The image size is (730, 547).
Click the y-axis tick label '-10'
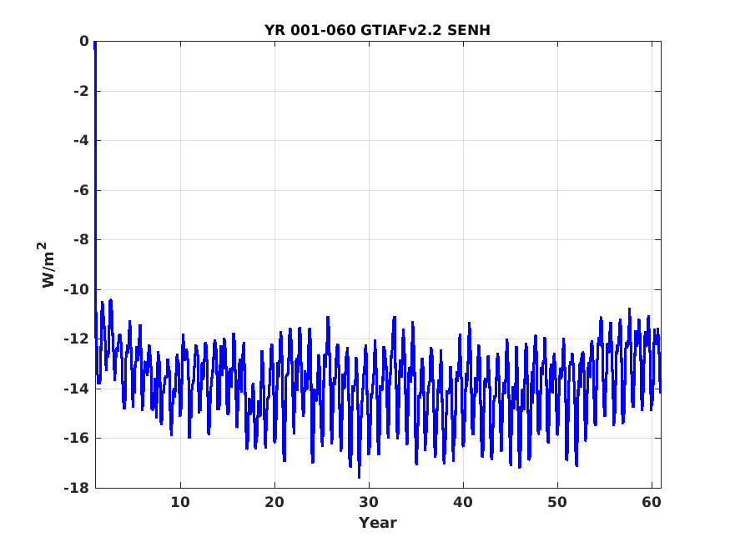[77, 289]
